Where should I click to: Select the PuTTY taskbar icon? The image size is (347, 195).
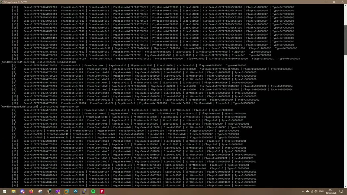pos(84,191)
